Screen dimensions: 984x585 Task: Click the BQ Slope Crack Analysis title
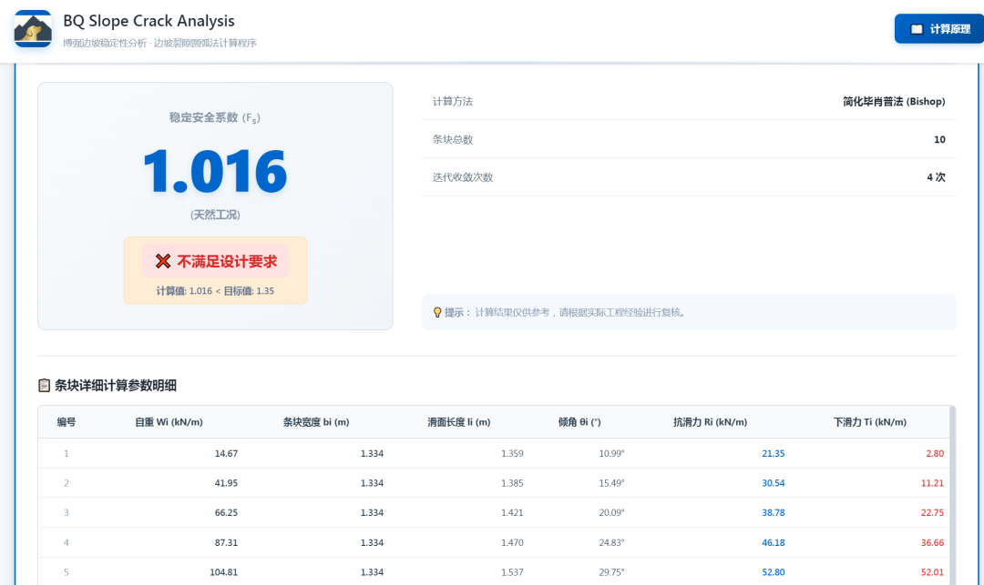pyautogui.click(x=149, y=21)
